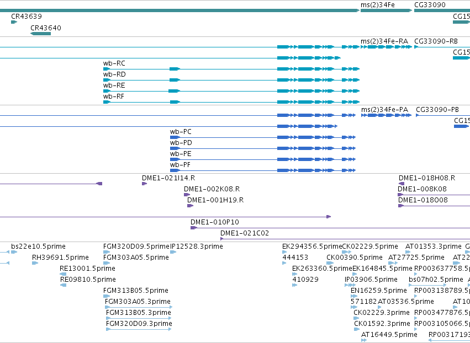
Task: Select EST label EK263360.5prime
Action: (322, 268)
